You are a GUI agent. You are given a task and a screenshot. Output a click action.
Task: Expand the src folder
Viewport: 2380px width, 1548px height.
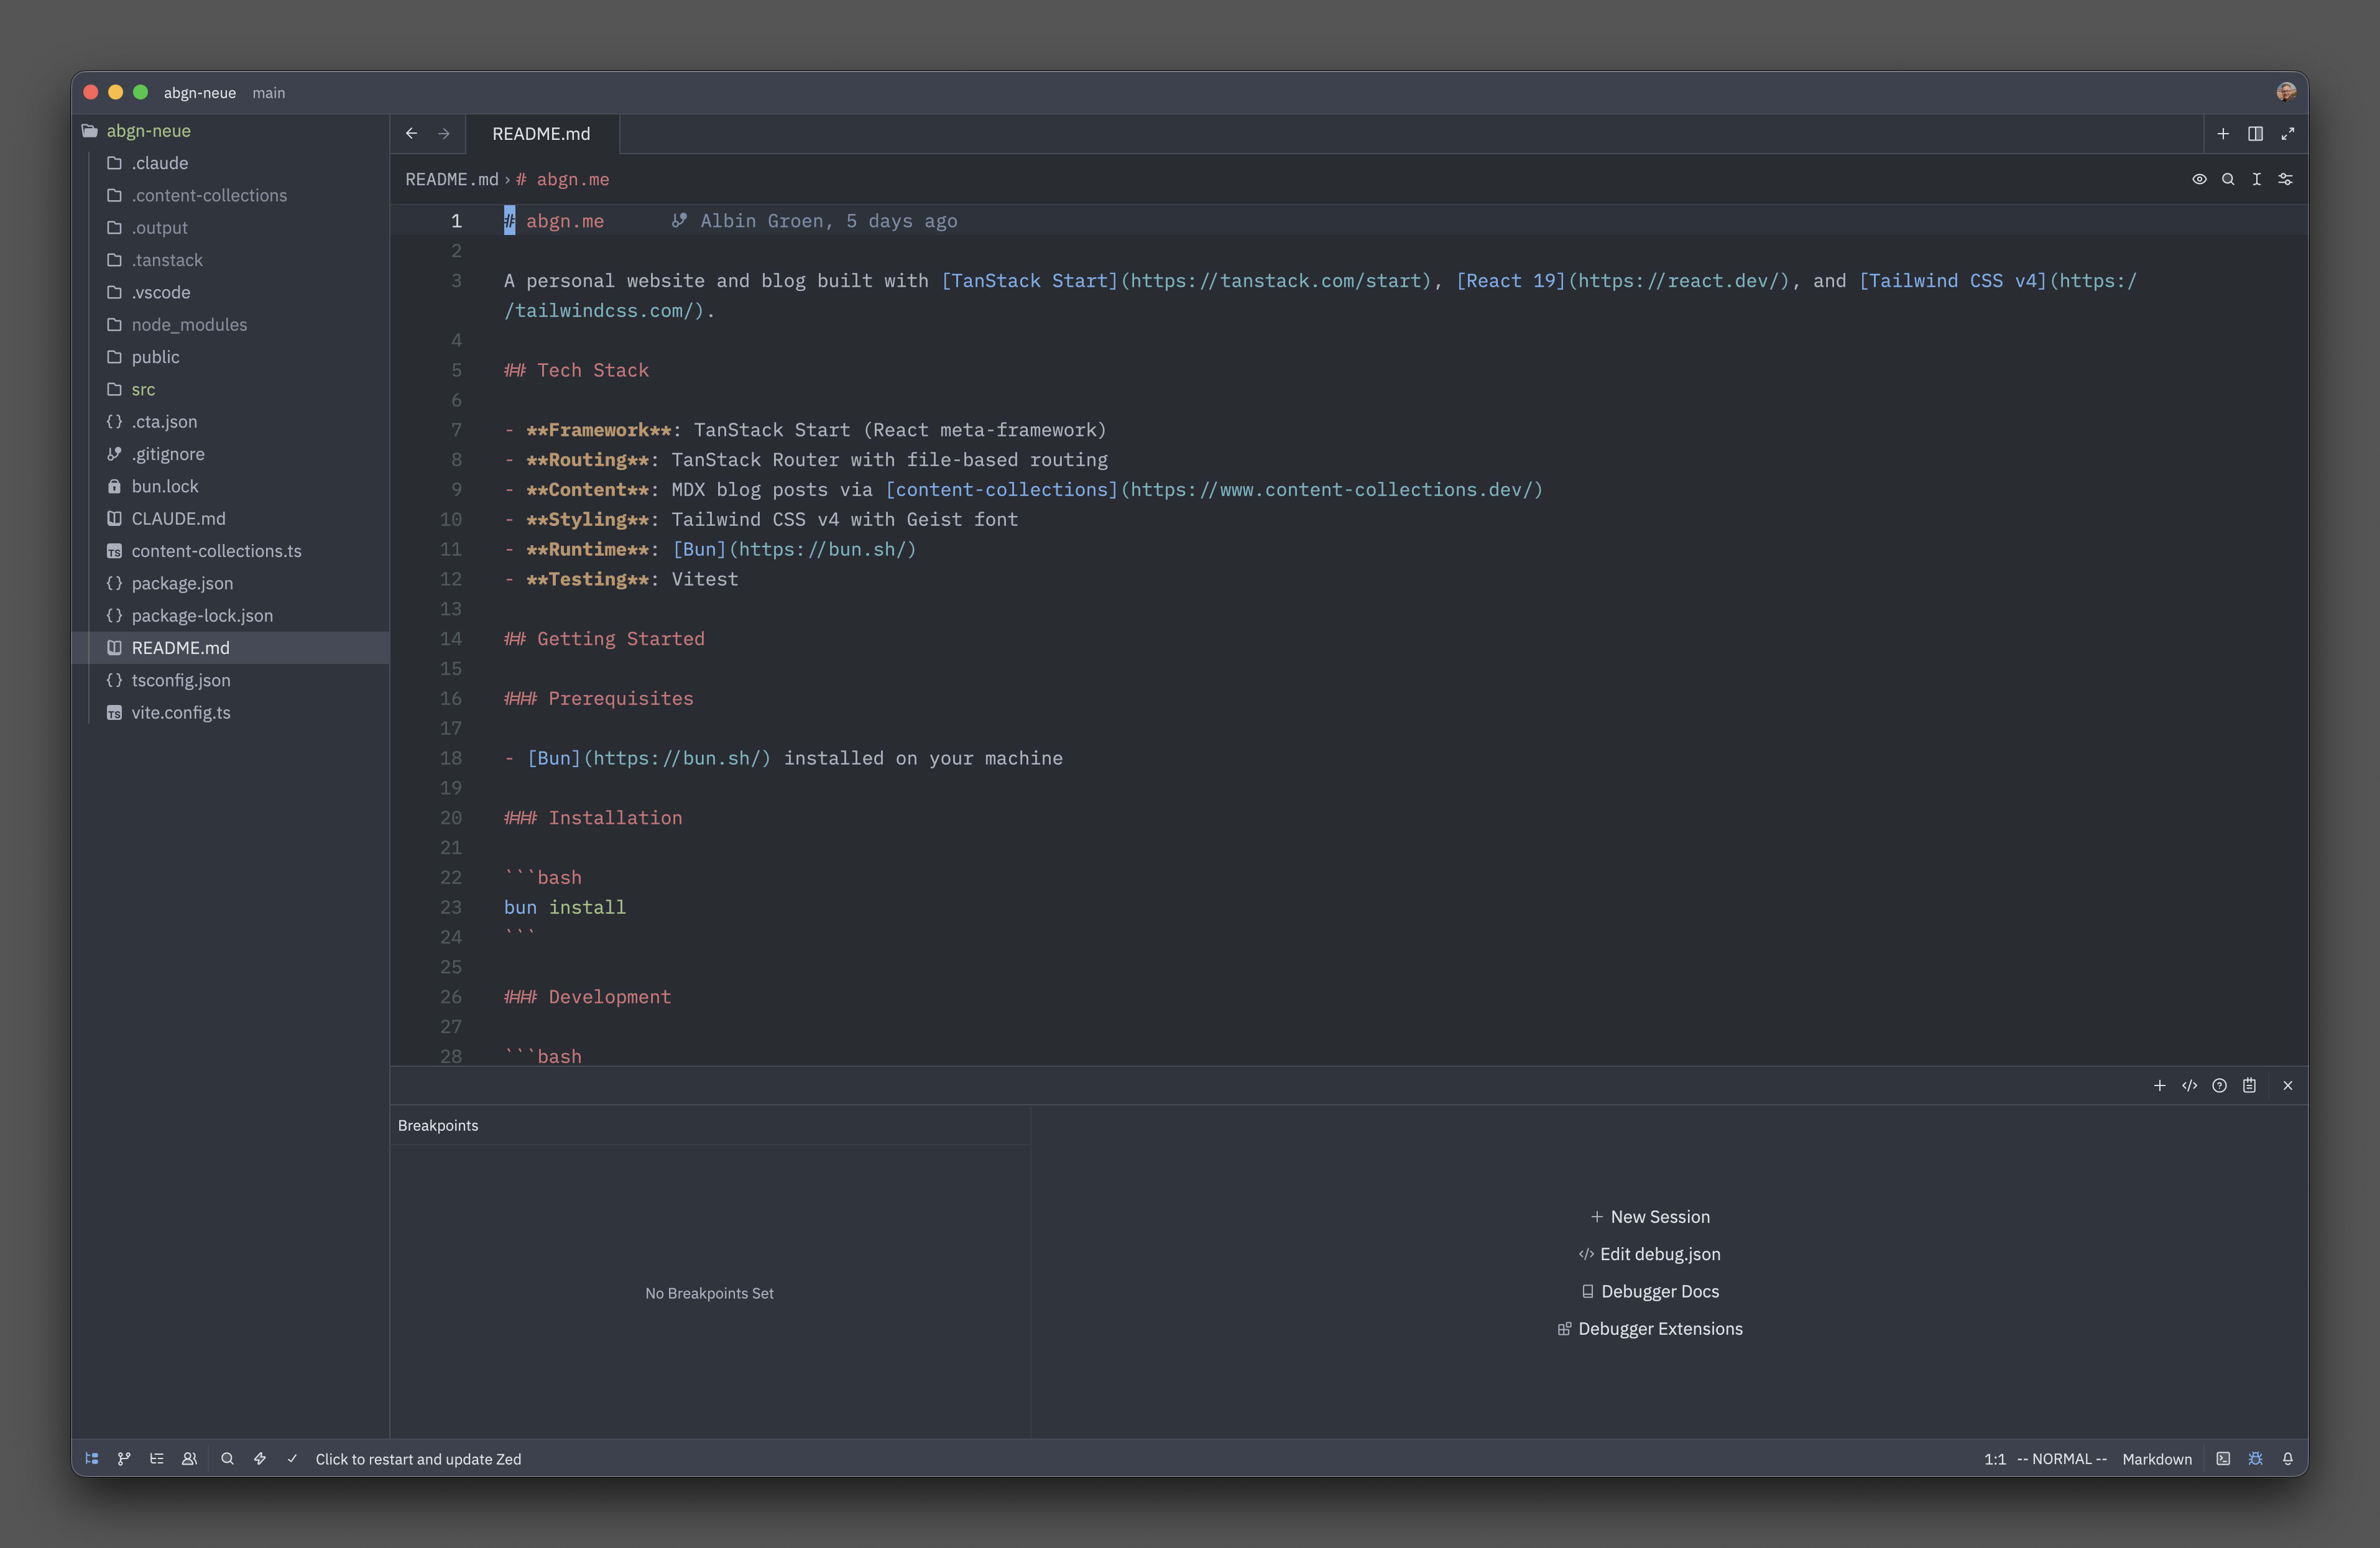click(143, 389)
